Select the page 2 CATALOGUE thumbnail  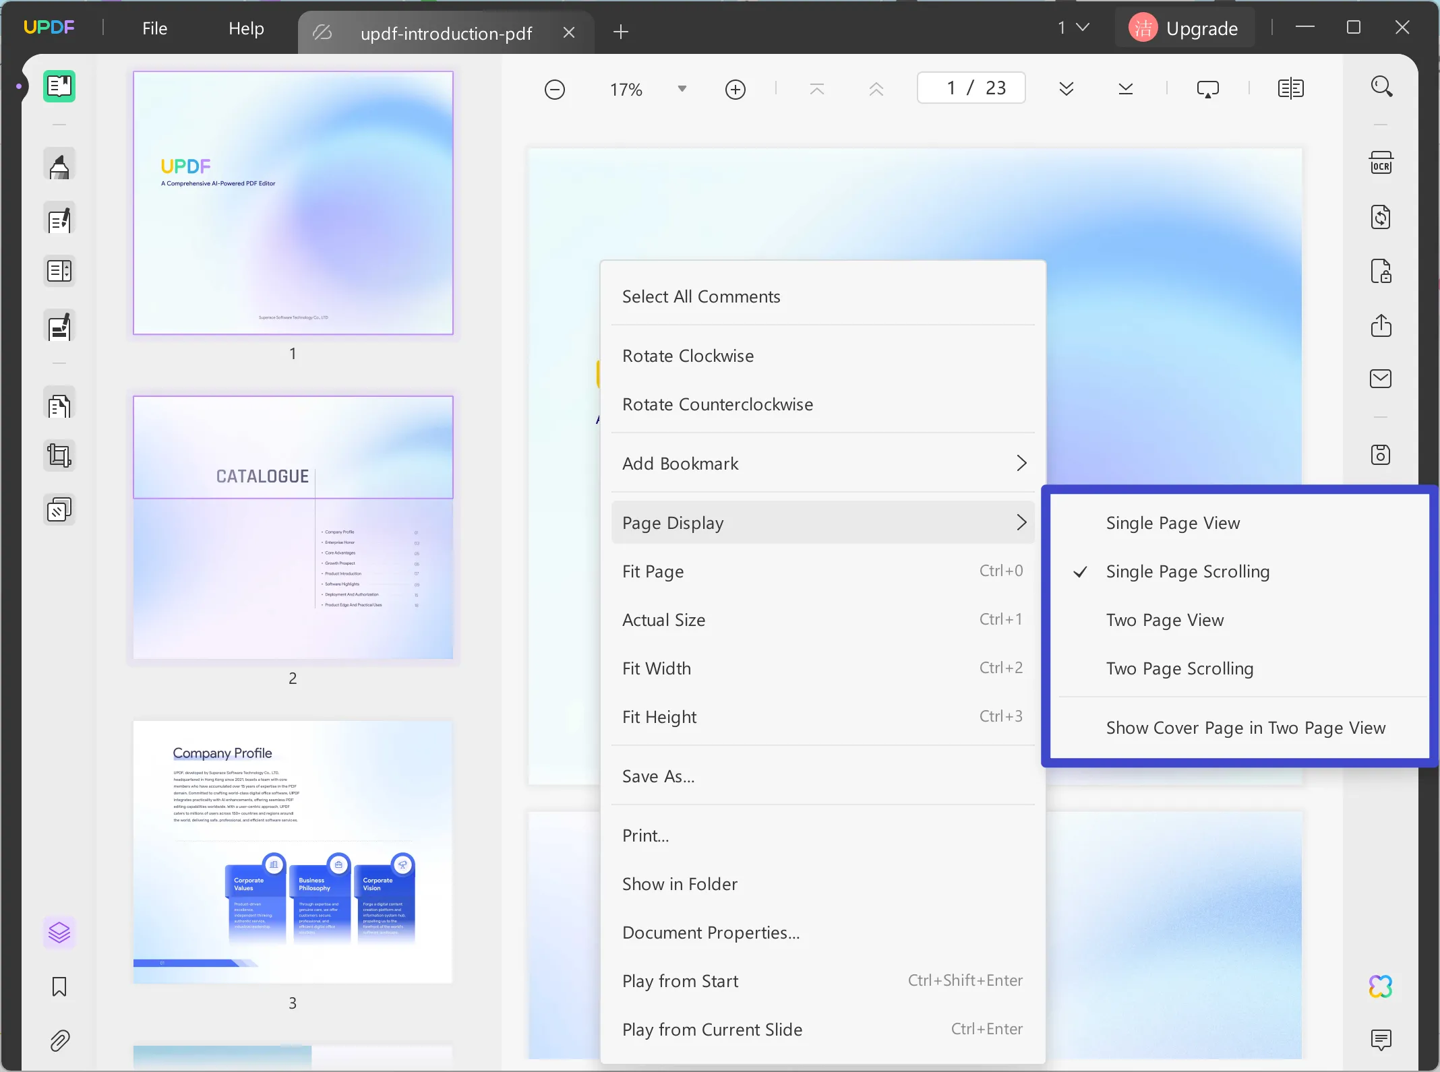293,528
